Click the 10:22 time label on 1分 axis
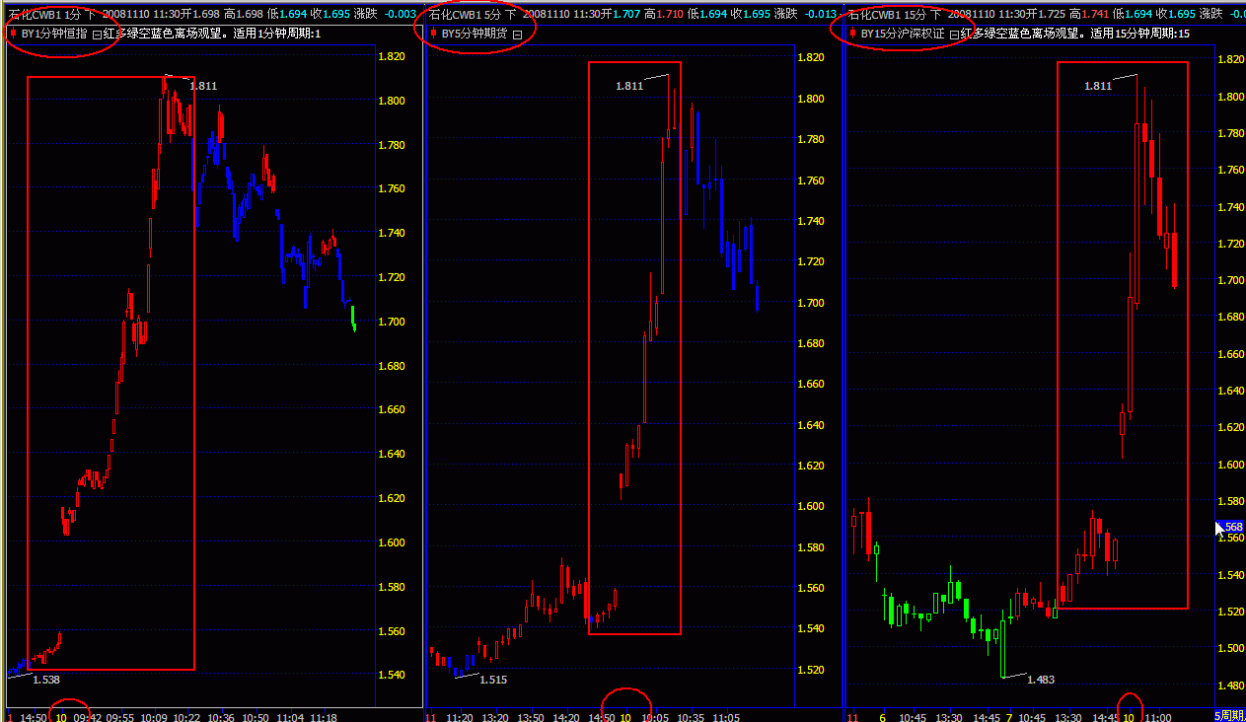 [186, 717]
